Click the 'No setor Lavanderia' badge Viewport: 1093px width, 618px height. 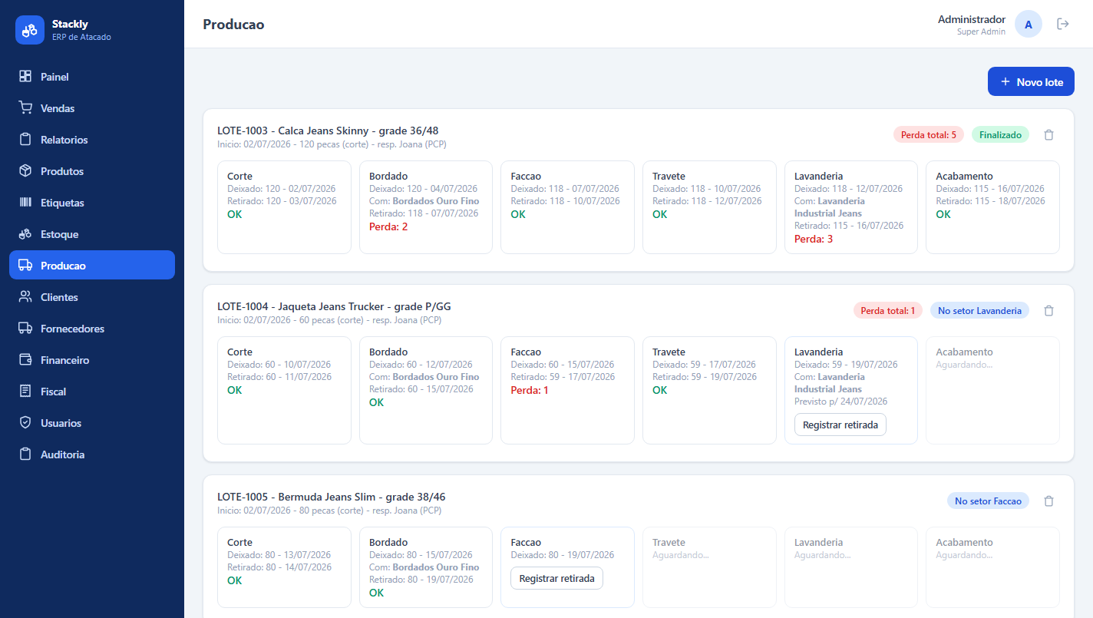[979, 311]
